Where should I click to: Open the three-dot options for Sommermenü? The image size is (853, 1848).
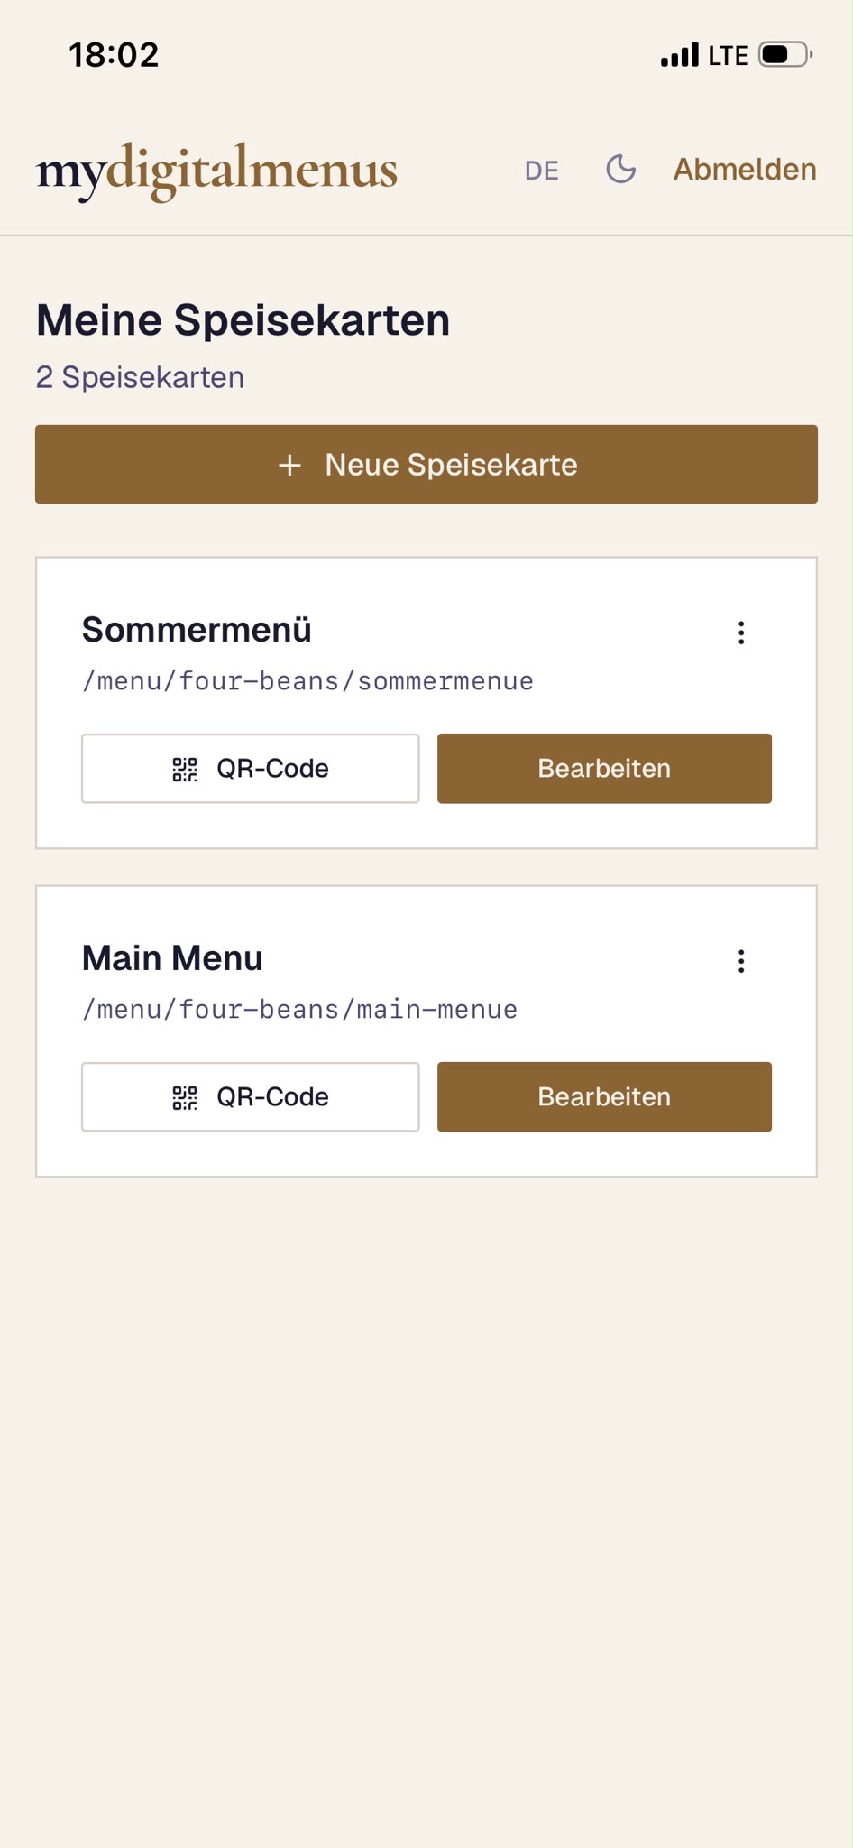coord(741,633)
